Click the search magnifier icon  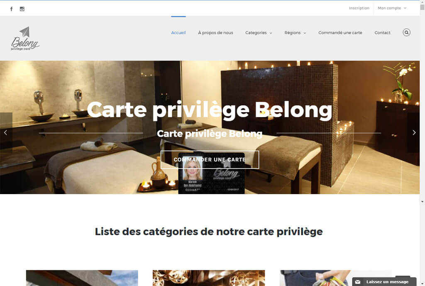point(406,32)
